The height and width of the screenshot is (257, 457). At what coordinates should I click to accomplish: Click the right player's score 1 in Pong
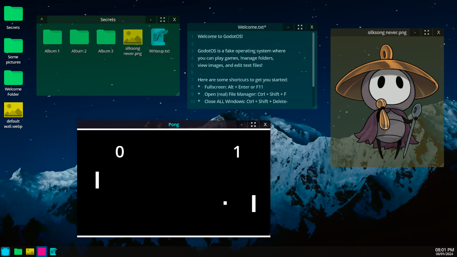click(x=237, y=152)
